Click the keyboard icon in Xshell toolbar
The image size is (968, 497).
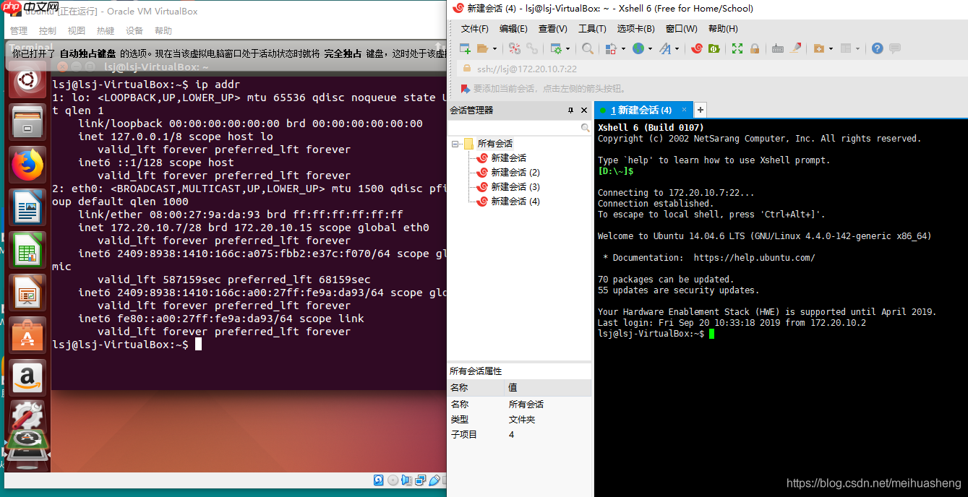point(778,48)
